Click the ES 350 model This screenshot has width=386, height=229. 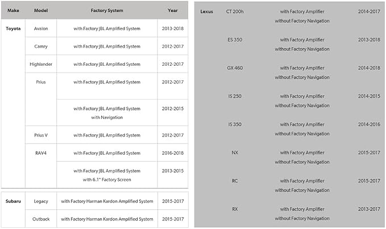(235, 40)
